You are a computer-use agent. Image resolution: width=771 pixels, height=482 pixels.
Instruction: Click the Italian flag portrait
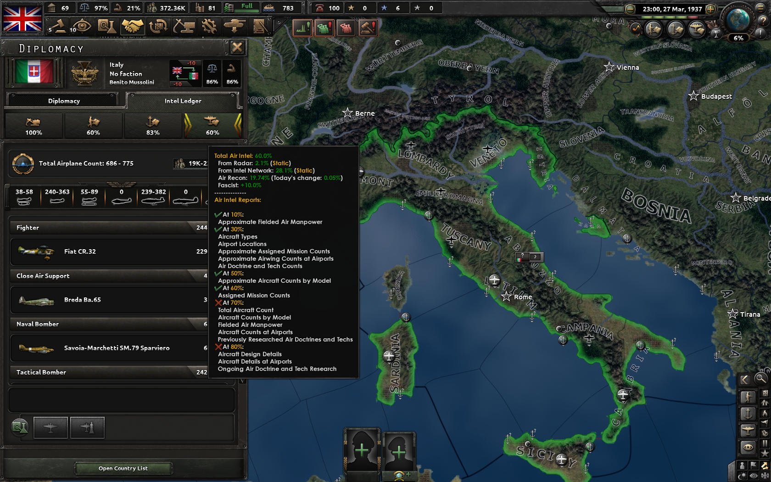(x=34, y=72)
